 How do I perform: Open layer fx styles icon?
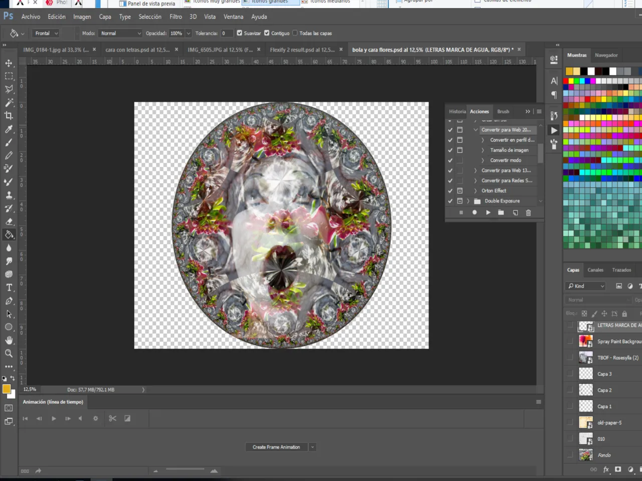point(606,469)
